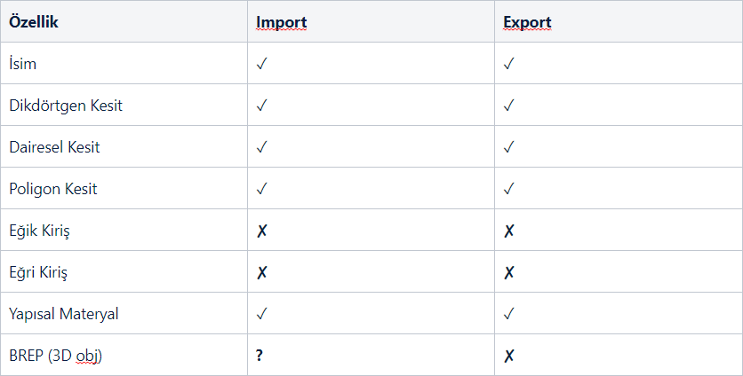Viewport: 743px width, 376px height.
Task: Click the Export column header
Action: coord(528,21)
